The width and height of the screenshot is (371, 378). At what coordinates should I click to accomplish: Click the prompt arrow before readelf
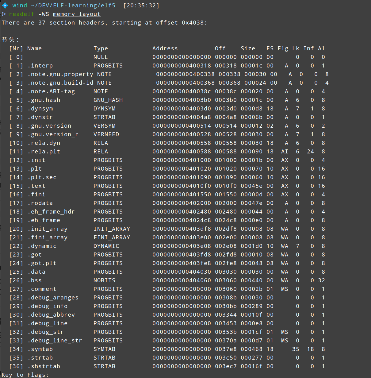click(4, 14)
